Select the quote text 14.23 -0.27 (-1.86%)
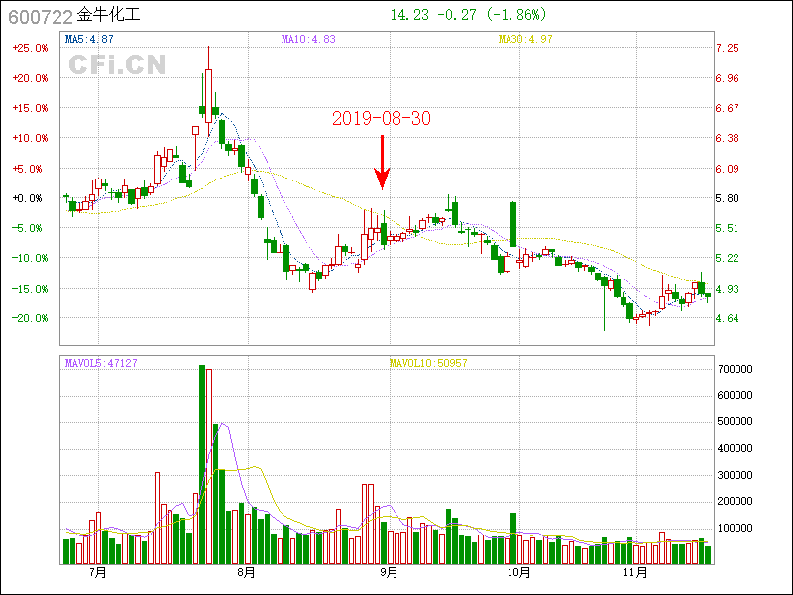This screenshot has width=793, height=595. [x=468, y=15]
